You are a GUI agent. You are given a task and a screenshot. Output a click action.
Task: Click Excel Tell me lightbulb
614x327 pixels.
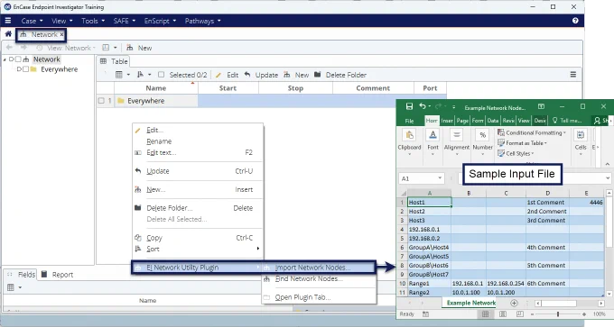555,121
